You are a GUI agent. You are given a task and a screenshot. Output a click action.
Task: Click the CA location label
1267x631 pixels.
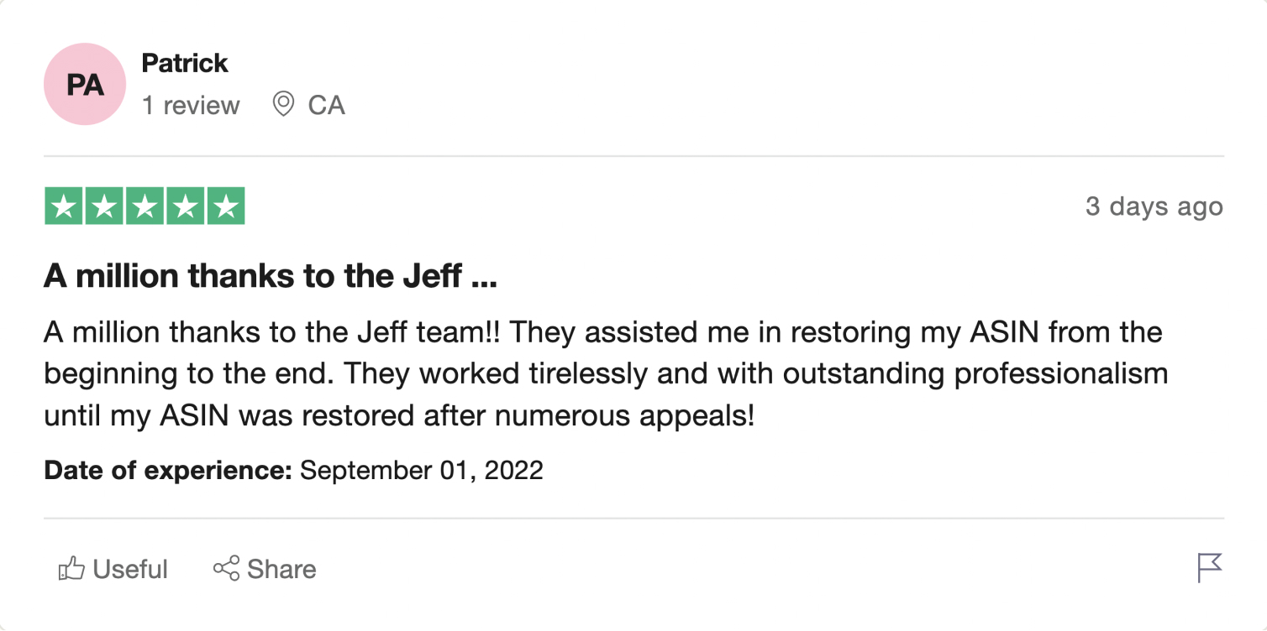[326, 106]
